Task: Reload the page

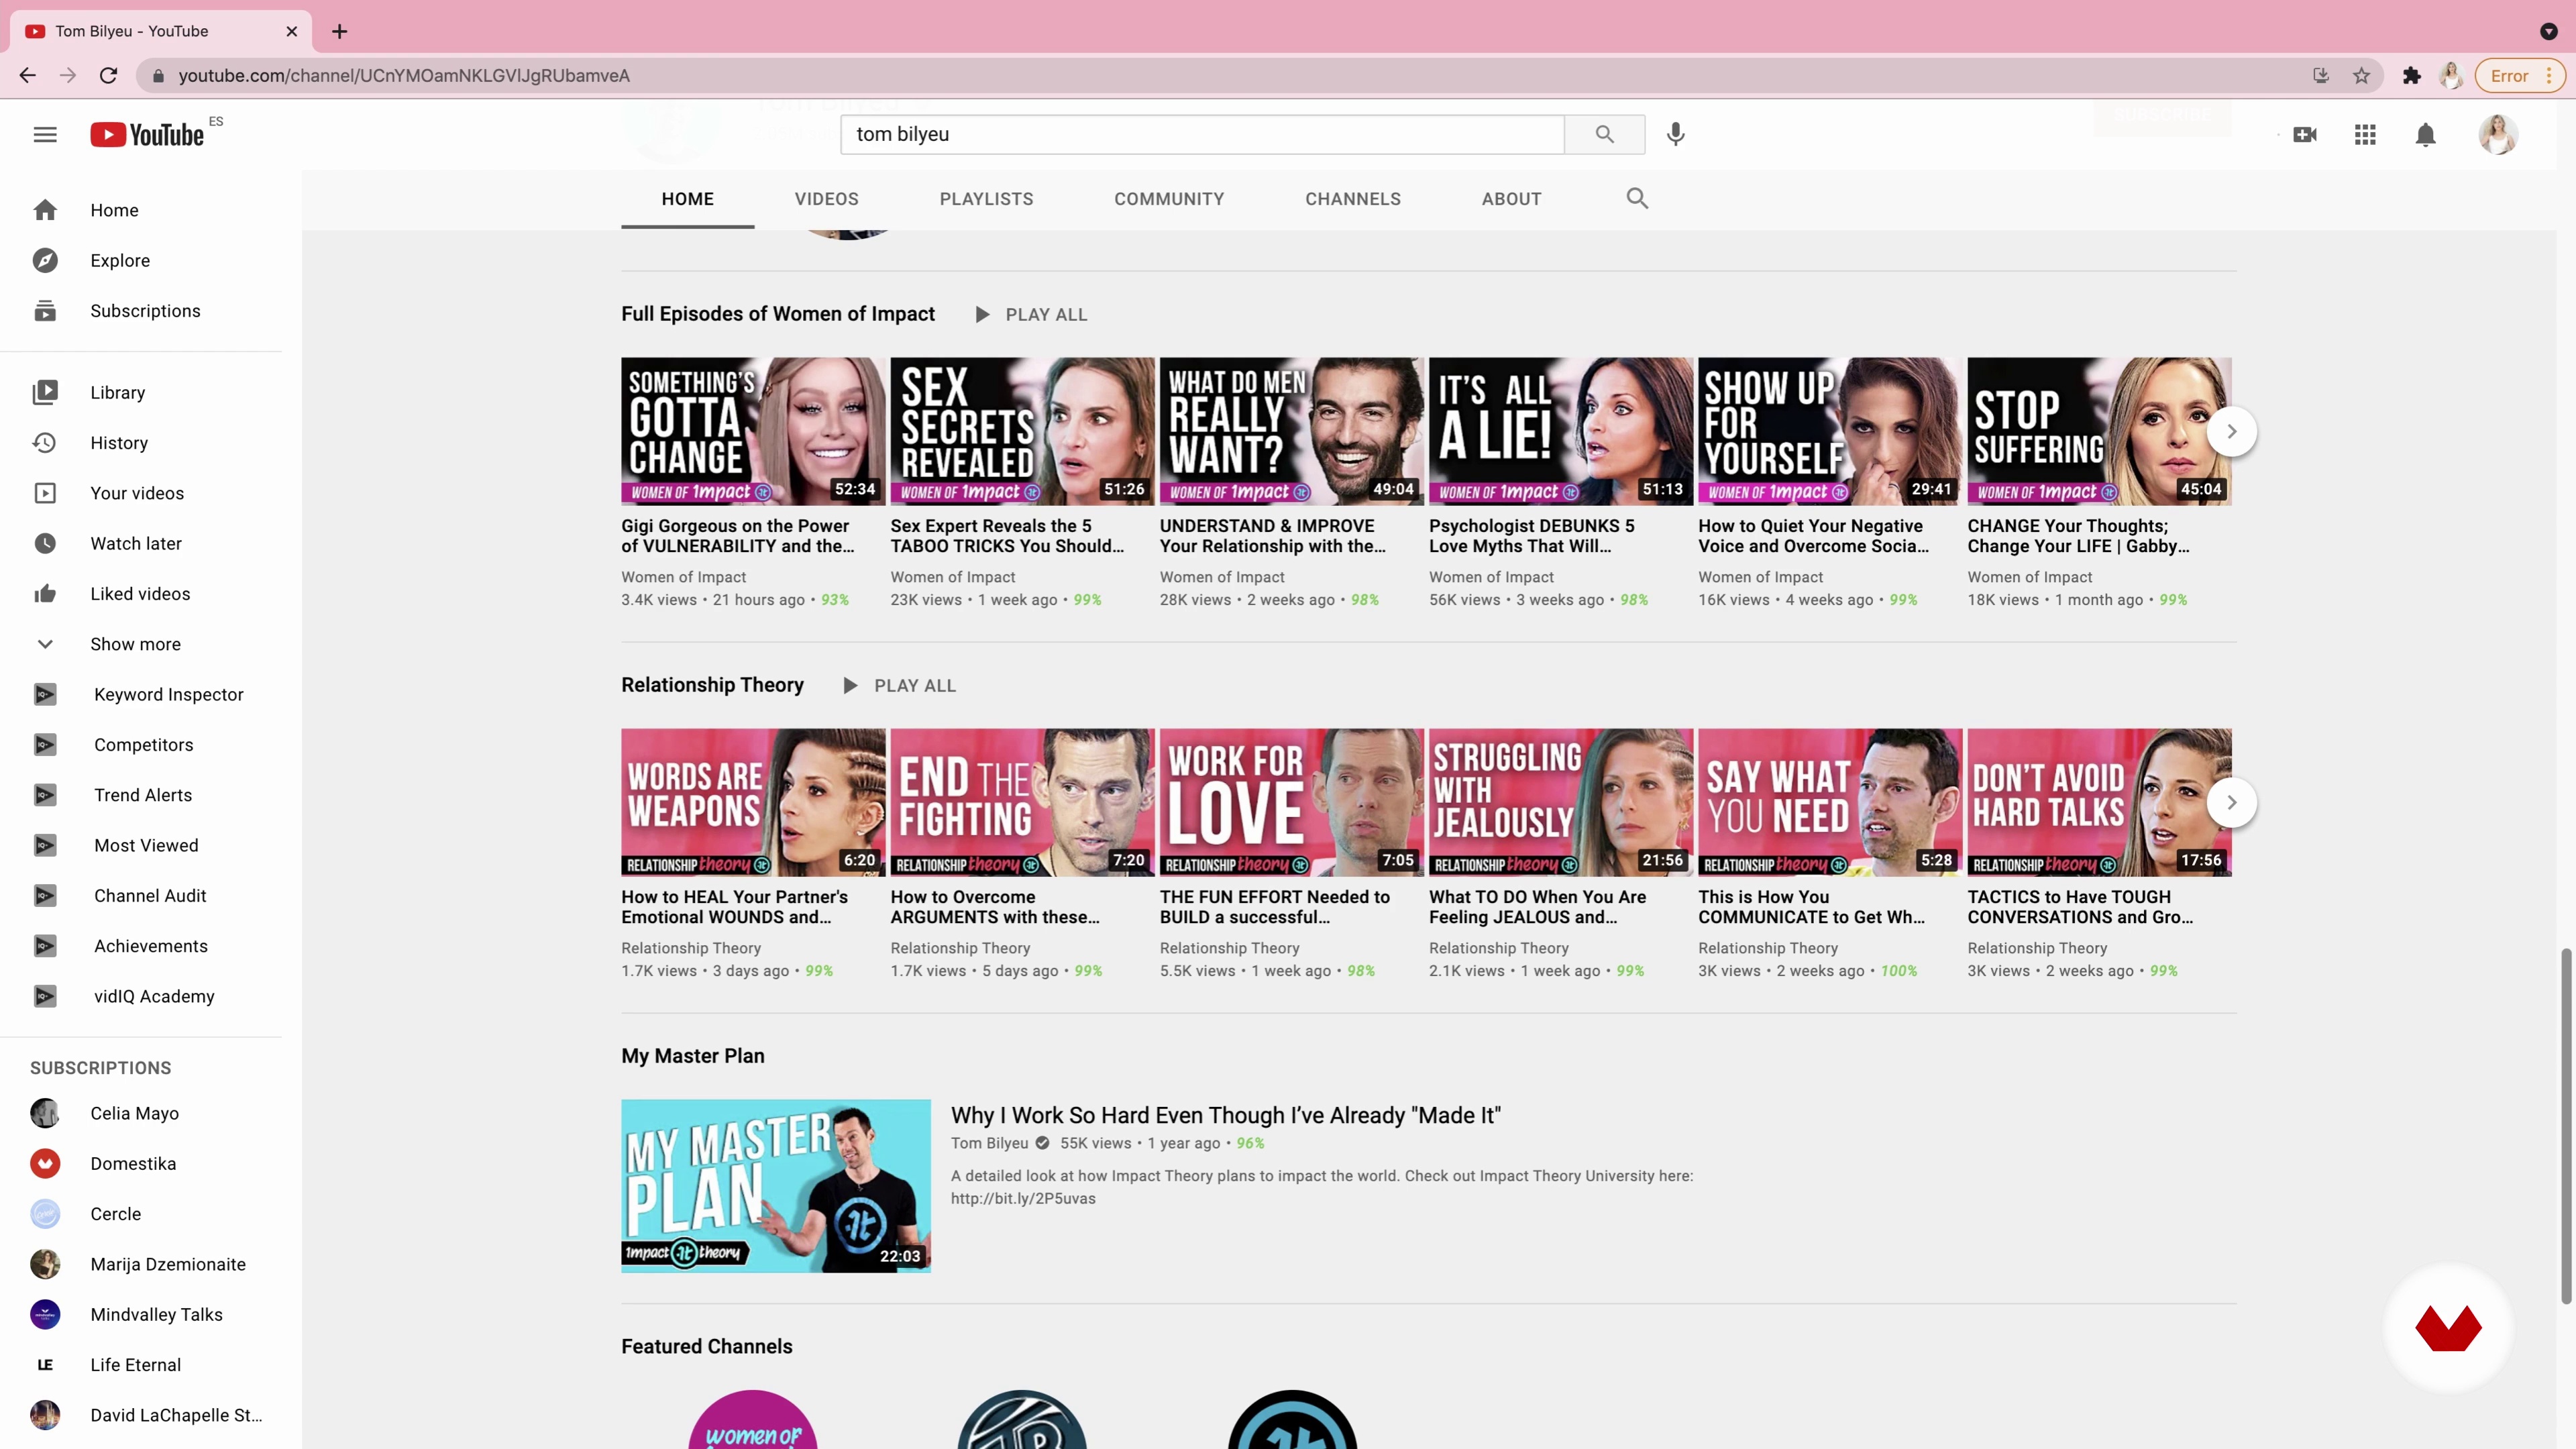Action: pyautogui.click(x=109, y=76)
